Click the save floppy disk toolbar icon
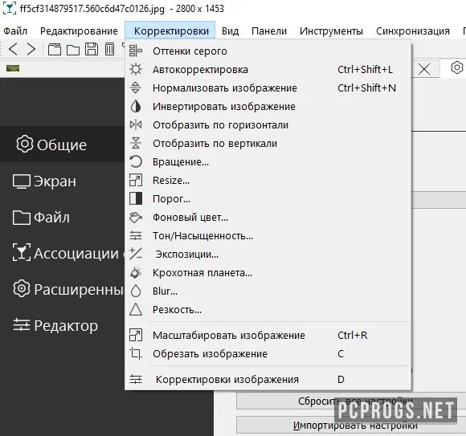This screenshot has height=436, width=466. tap(92, 49)
